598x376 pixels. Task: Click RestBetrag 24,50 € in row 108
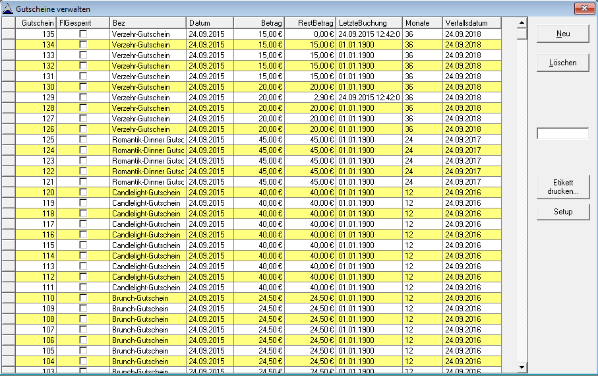(x=310, y=319)
